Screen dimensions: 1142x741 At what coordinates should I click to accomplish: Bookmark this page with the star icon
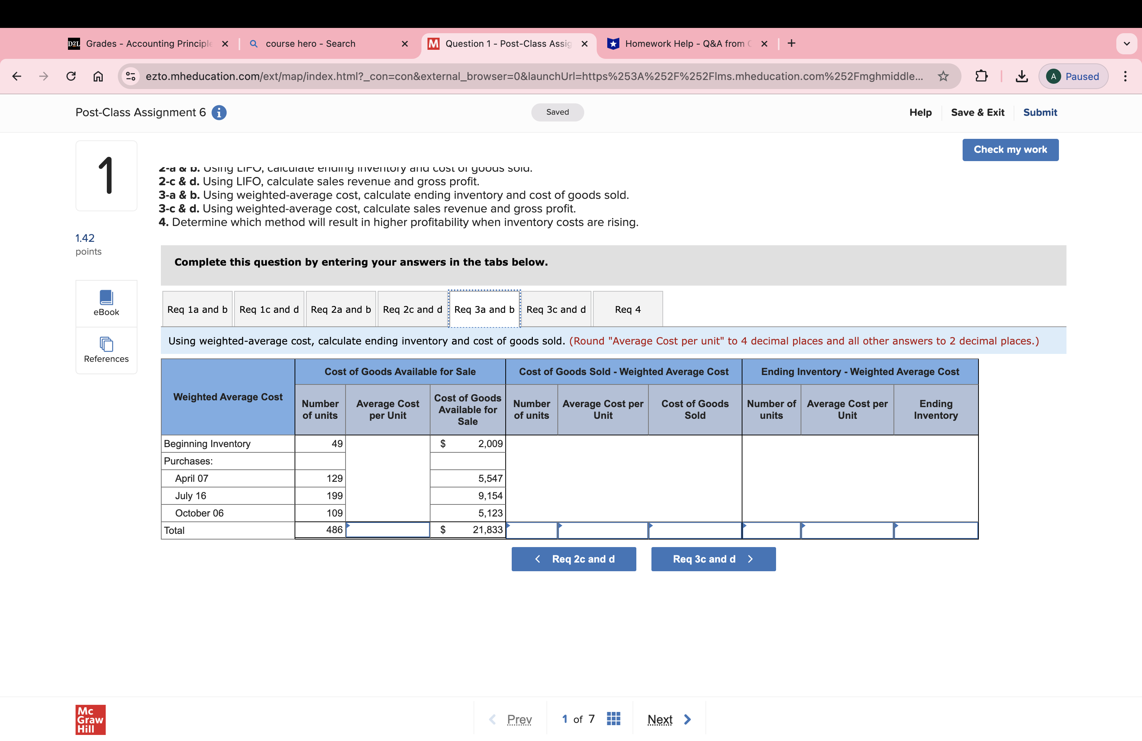(x=943, y=76)
